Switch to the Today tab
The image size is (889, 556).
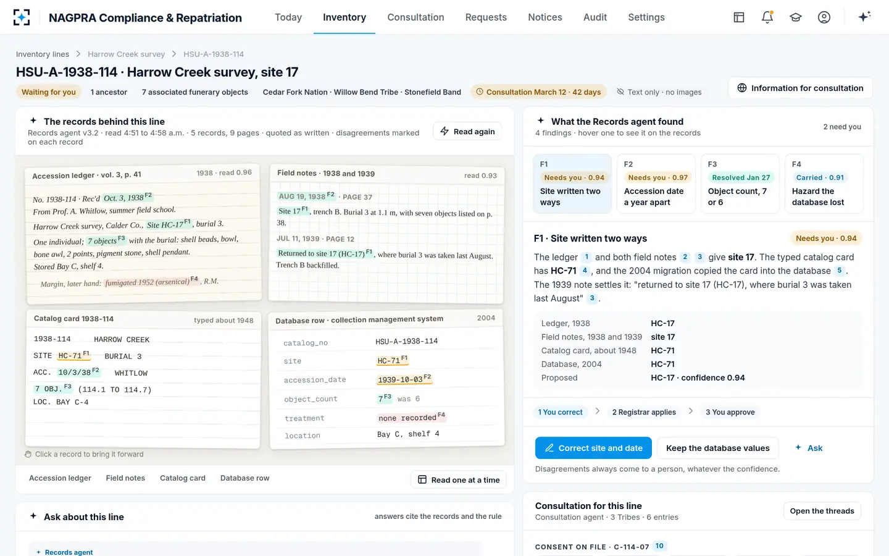288,17
